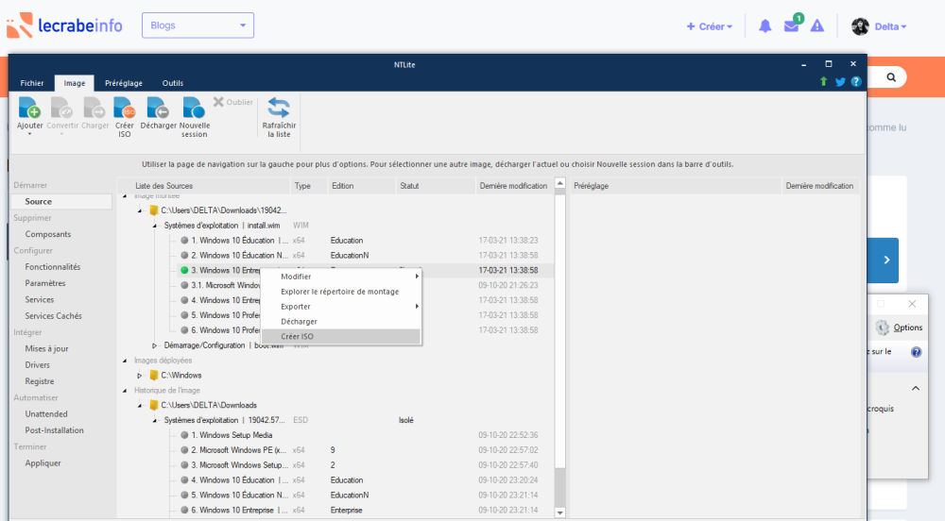Viewport: 945px width, 521px height.
Task: Expand the Démarrage/Configuration boot.wim node
Action: (x=155, y=345)
